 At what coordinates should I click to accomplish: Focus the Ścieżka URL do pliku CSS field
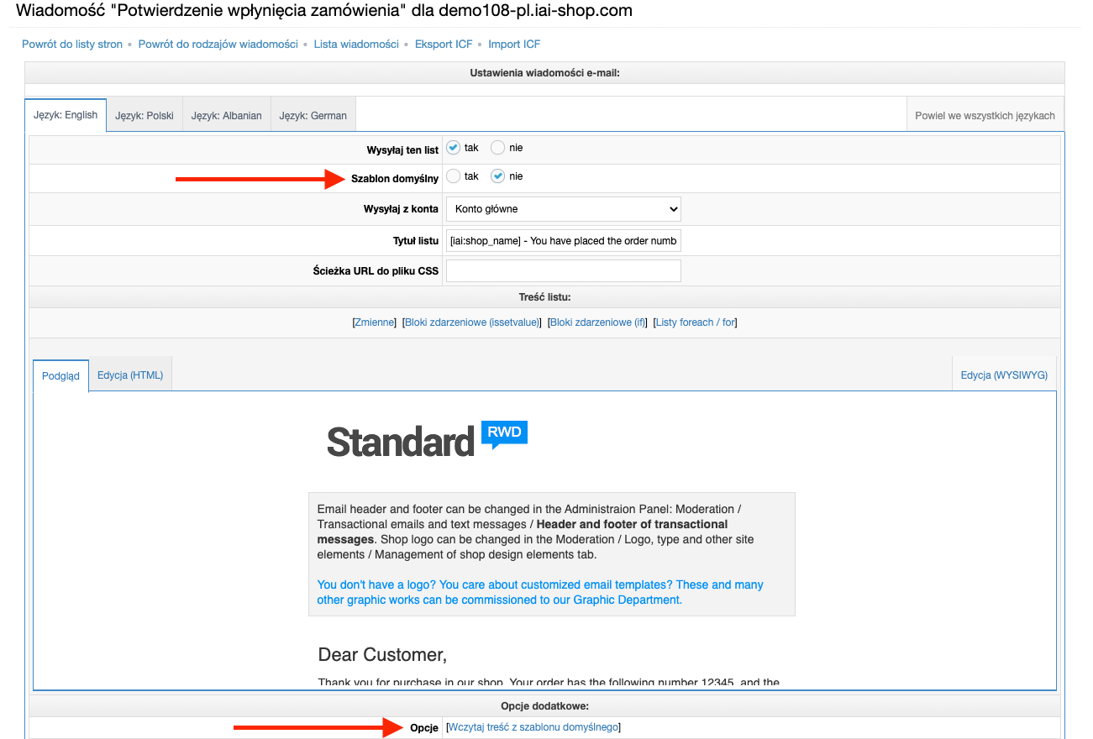(563, 271)
